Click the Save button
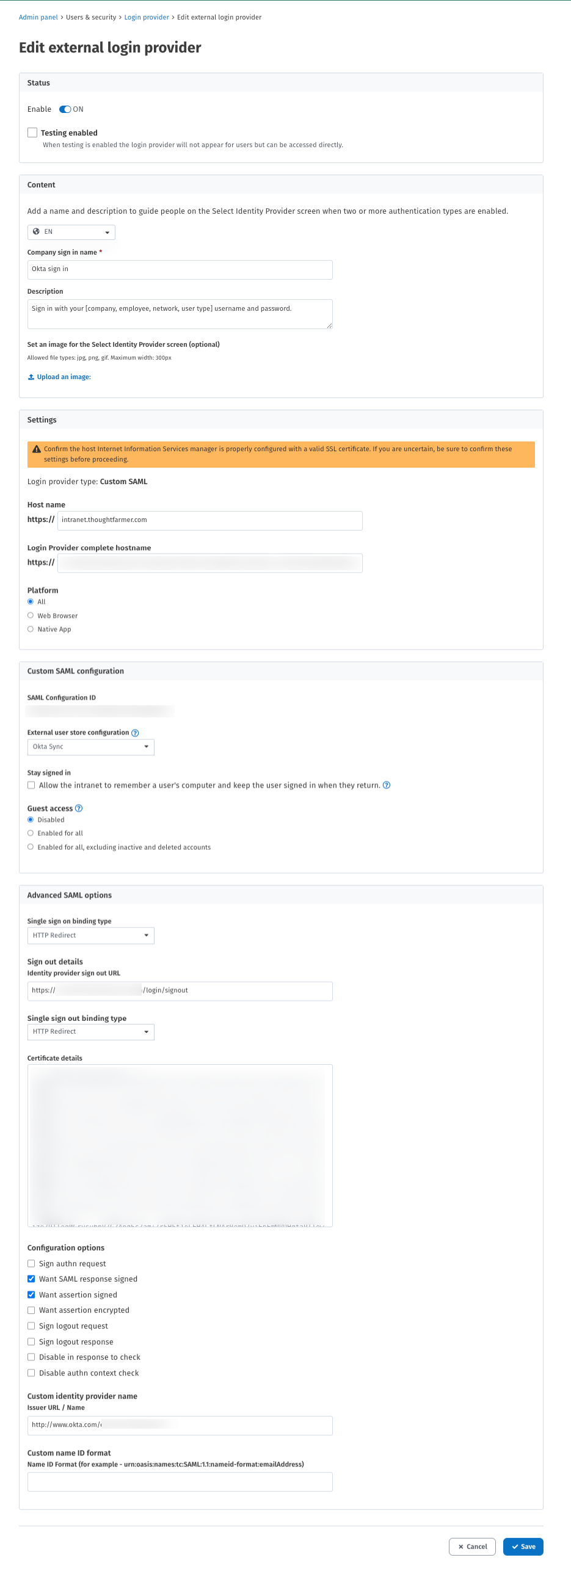Viewport: 571px width, 1574px height. (523, 1547)
